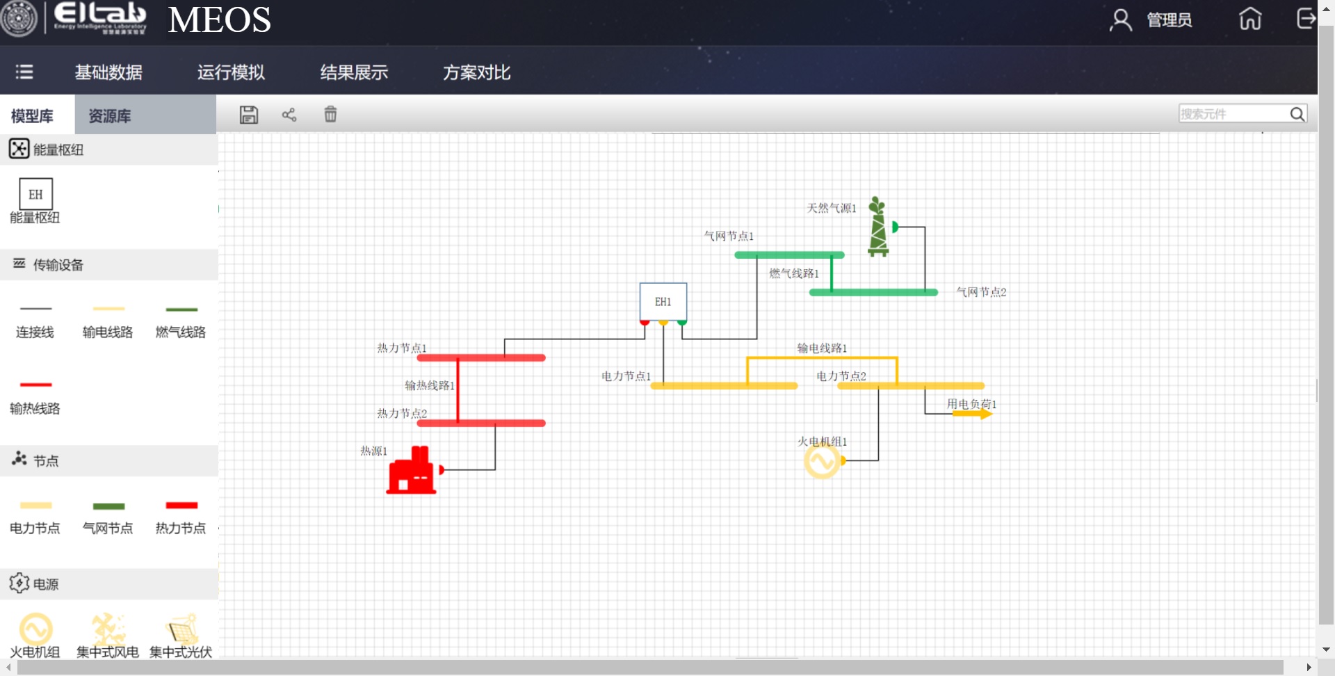
Task: Select the EH1 node on canvas
Action: coord(663,302)
